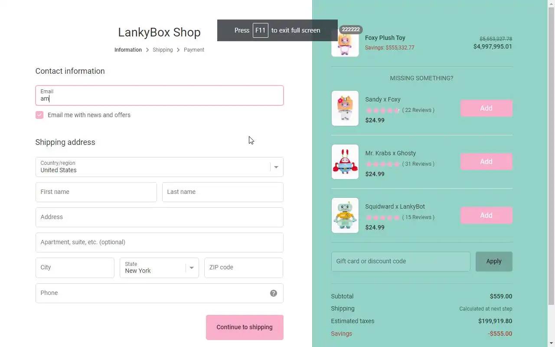The height and width of the screenshot is (347, 555).
Task: Open the Country/region dropdown
Action: coord(160,167)
